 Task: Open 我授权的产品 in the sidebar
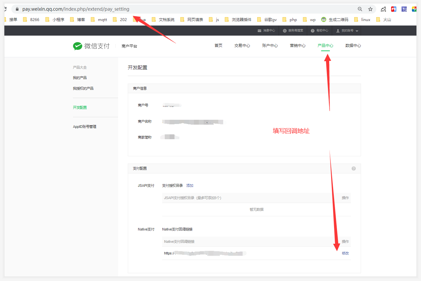click(83, 88)
